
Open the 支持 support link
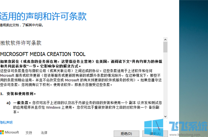tap(29, 133)
